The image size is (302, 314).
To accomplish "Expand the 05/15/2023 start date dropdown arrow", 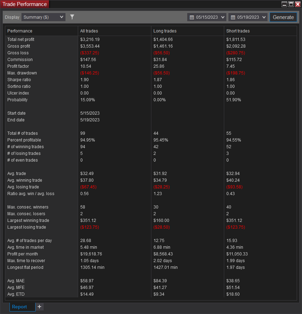I will pyautogui.click(x=223, y=17).
